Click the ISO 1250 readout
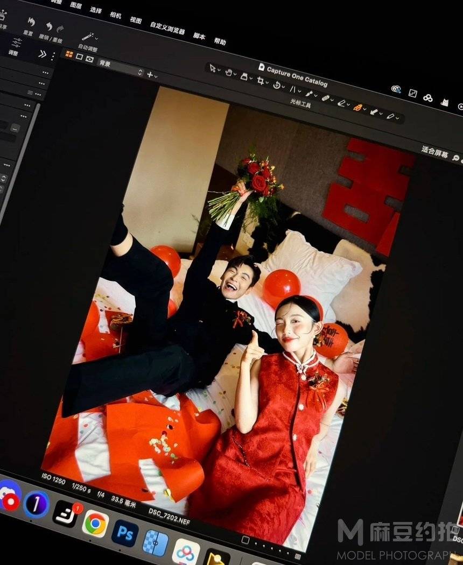This screenshot has width=463, height=565. pos(53,478)
